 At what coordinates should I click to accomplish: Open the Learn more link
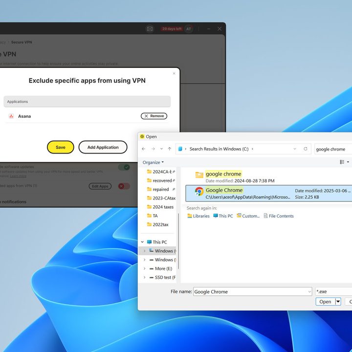coord(18,176)
